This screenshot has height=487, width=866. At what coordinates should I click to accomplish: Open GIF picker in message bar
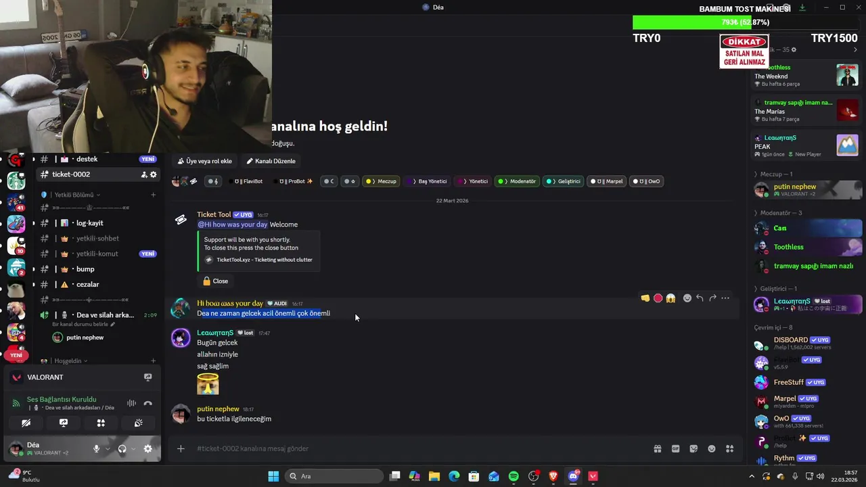coord(675,448)
